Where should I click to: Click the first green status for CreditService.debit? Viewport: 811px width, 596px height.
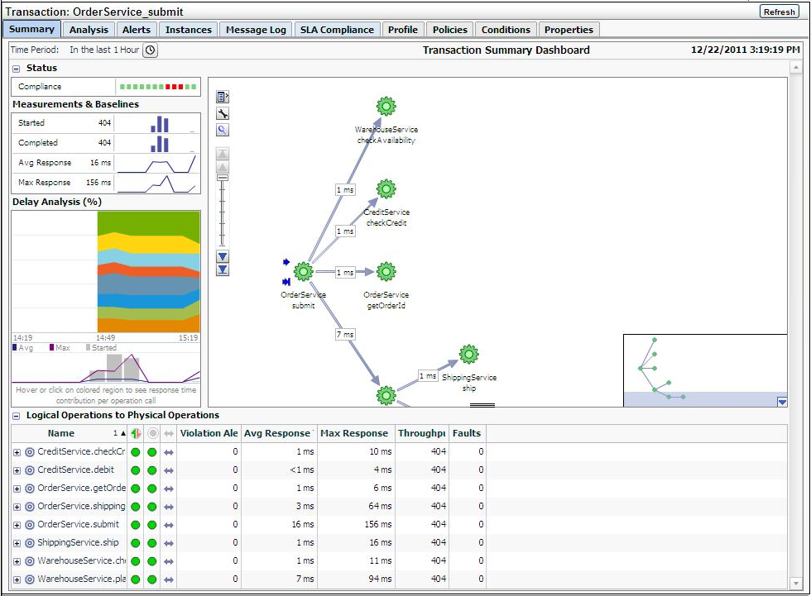point(136,470)
